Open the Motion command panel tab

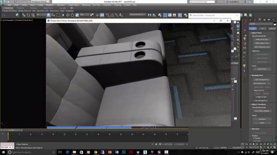tap(264, 20)
